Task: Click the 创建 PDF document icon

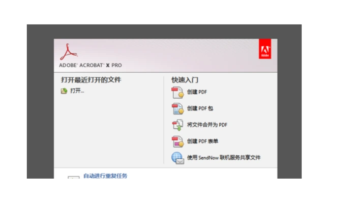Action: (x=177, y=93)
